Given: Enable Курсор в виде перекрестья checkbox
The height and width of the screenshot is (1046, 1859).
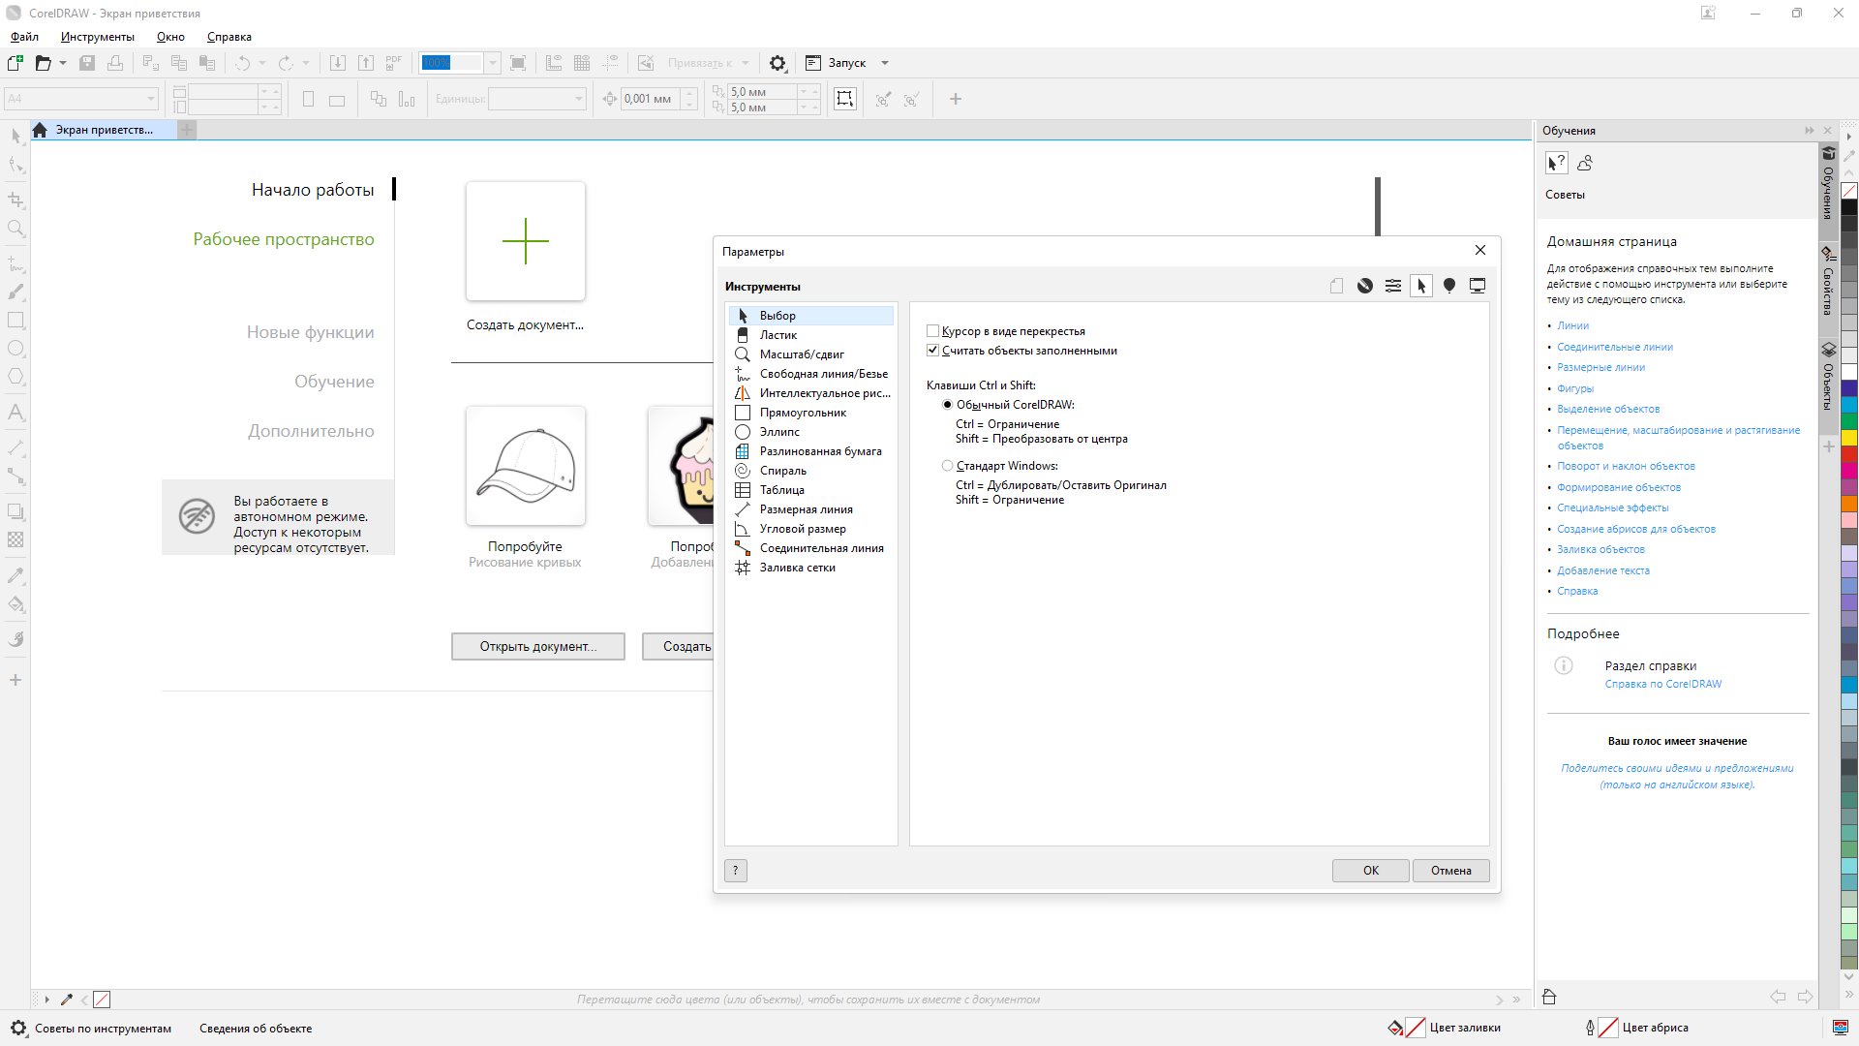Looking at the screenshot, I should [x=933, y=331].
